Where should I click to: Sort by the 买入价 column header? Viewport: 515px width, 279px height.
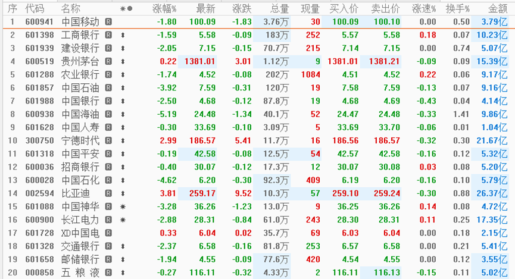344,8
